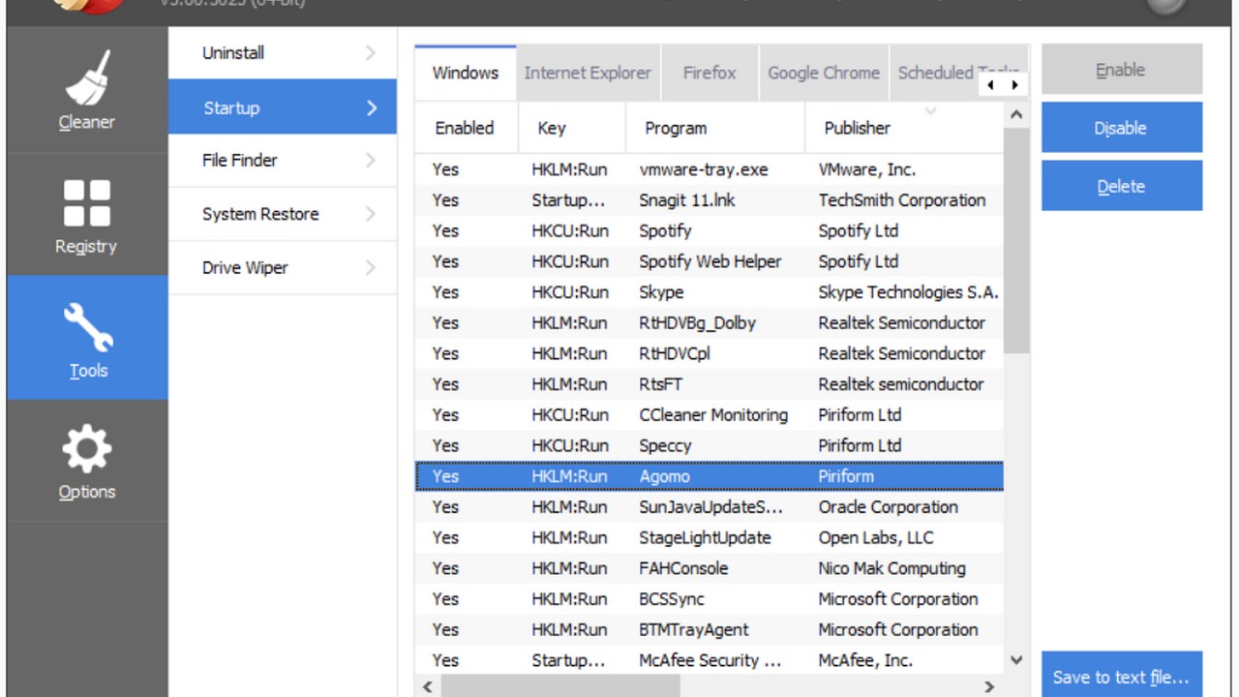Switch to the Internet Explorer tab

point(588,73)
